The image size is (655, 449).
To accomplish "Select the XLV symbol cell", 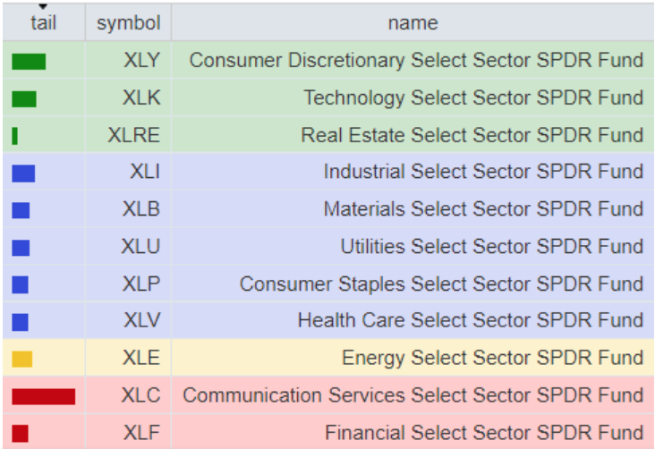I will (x=141, y=321).
